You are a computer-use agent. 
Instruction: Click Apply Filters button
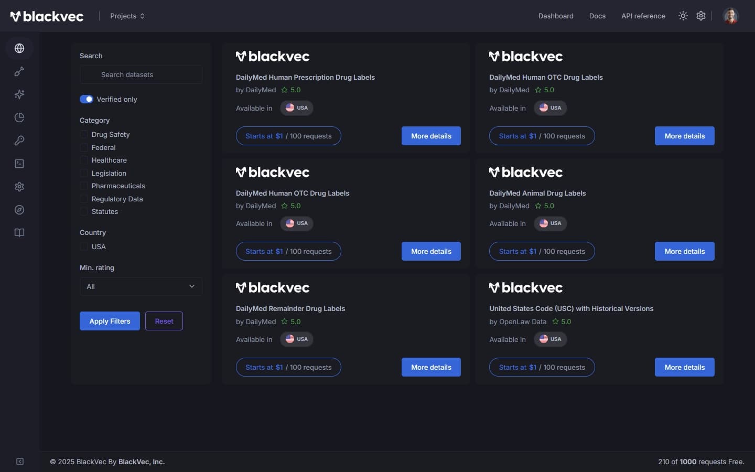click(x=110, y=321)
